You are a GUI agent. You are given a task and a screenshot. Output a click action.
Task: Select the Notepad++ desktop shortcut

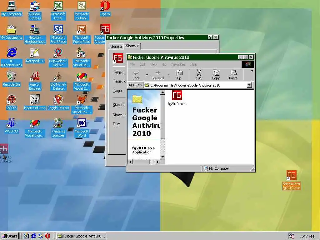[x=35, y=56]
